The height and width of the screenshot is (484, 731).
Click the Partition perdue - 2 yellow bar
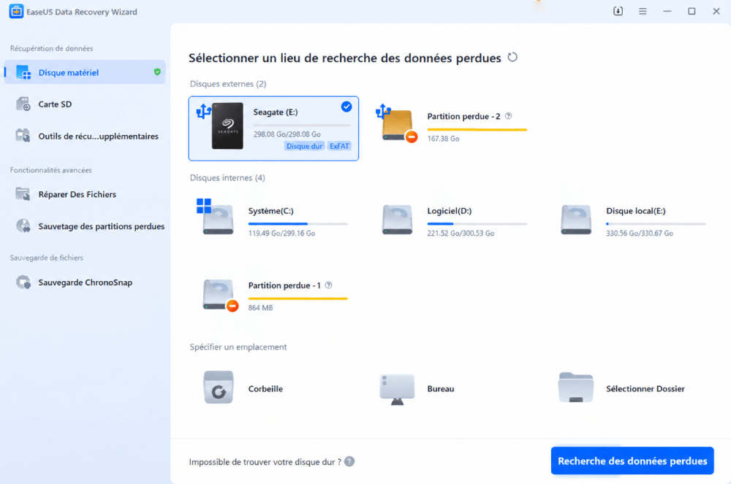tap(477, 129)
